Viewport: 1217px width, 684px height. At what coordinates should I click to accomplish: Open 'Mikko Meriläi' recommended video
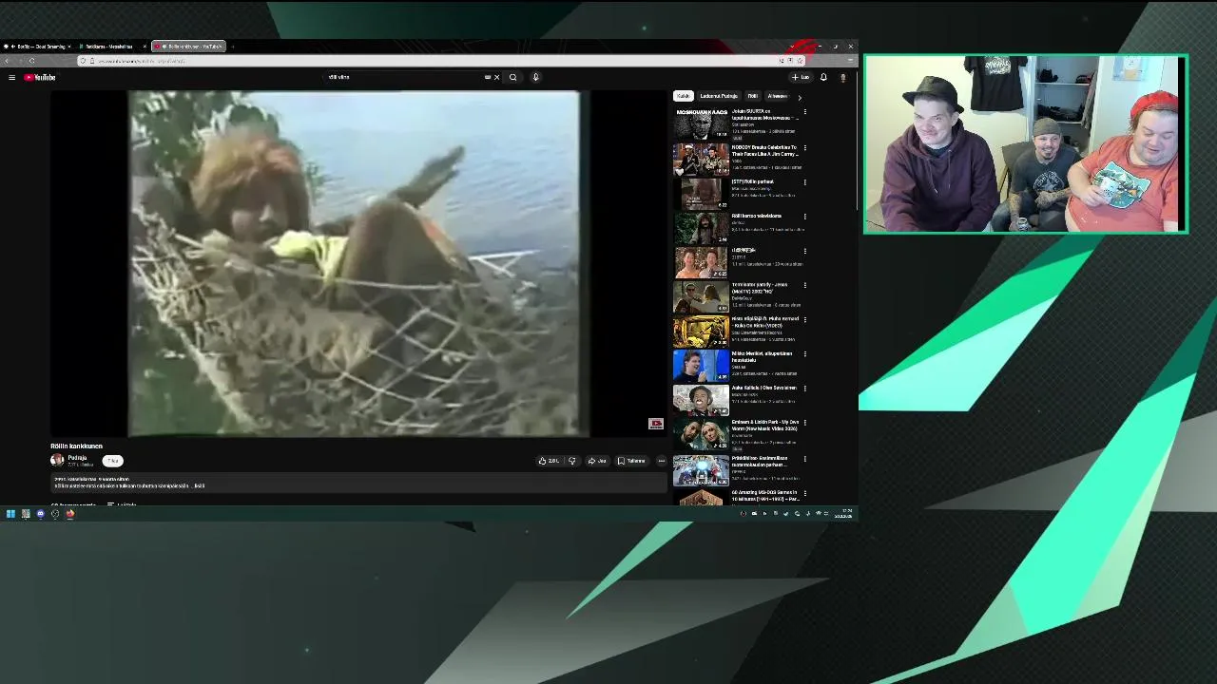(x=701, y=365)
